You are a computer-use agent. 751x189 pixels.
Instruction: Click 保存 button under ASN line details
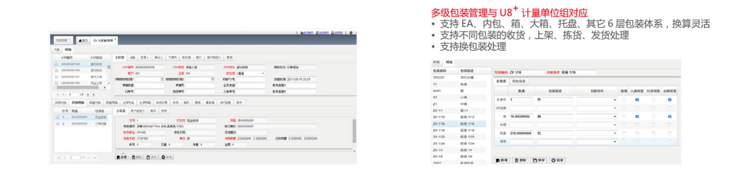[x=152, y=157]
